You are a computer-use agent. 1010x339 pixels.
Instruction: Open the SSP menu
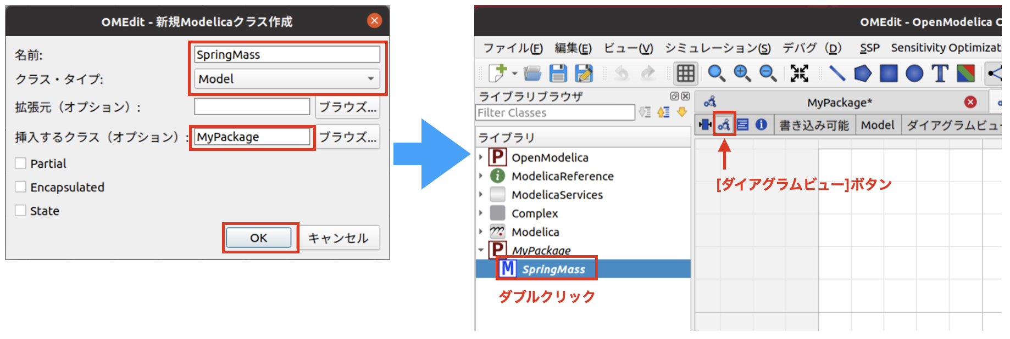click(870, 48)
